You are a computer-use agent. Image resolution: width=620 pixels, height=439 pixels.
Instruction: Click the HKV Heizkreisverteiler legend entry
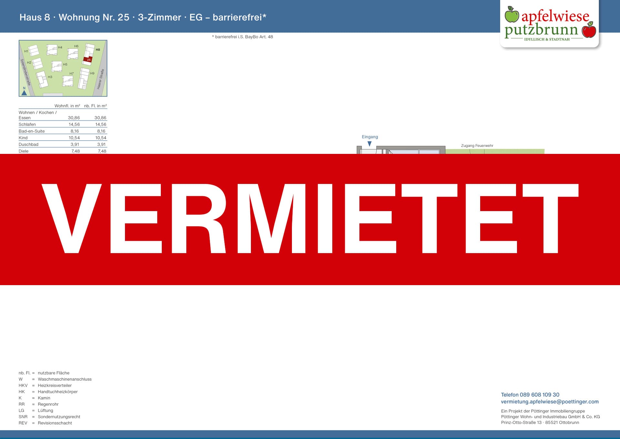tap(45, 385)
